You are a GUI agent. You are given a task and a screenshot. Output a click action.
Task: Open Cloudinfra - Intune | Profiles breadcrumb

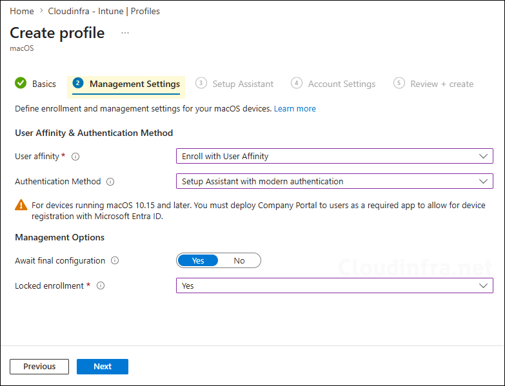(x=104, y=11)
